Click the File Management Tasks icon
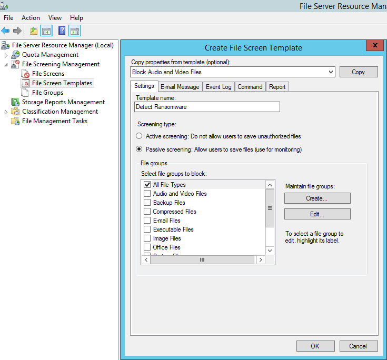The image size is (387, 360). pyautogui.click(x=15, y=121)
